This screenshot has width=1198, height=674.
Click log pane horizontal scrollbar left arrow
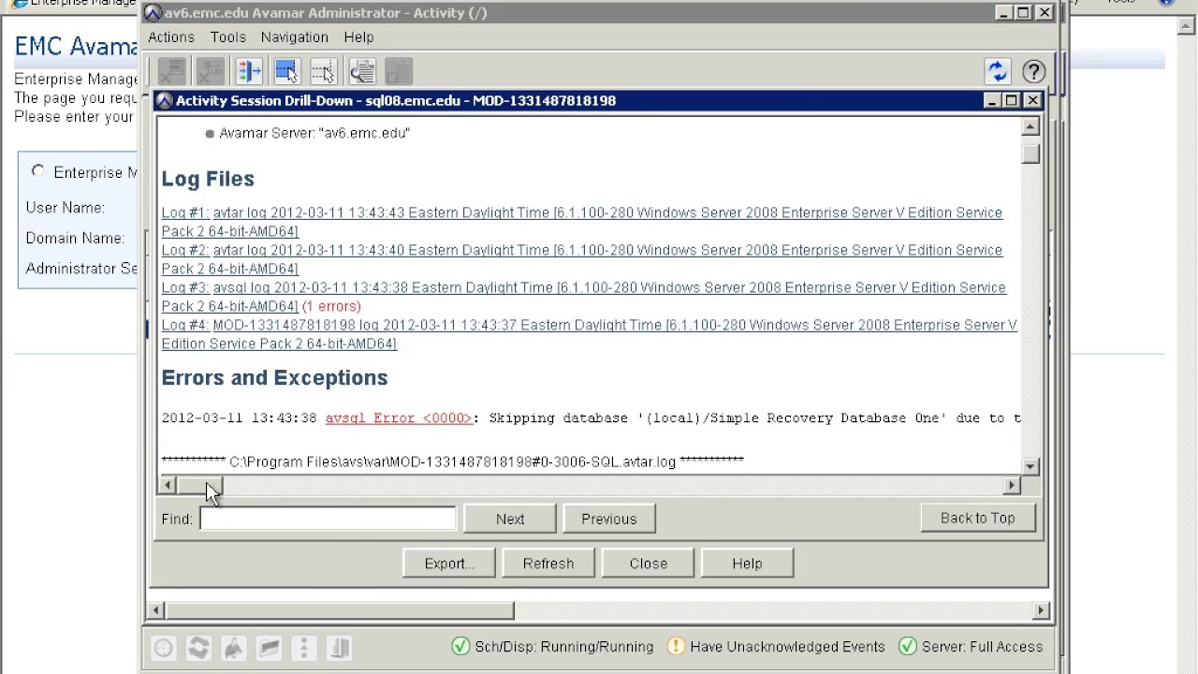pyautogui.click(x=168, y=485)
